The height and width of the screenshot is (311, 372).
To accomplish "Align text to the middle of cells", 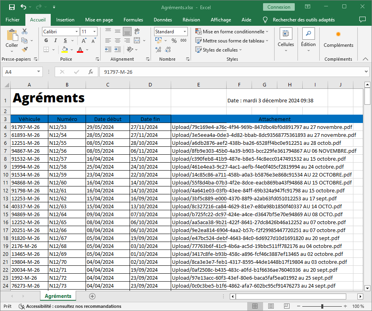I will tap(118, 31).
